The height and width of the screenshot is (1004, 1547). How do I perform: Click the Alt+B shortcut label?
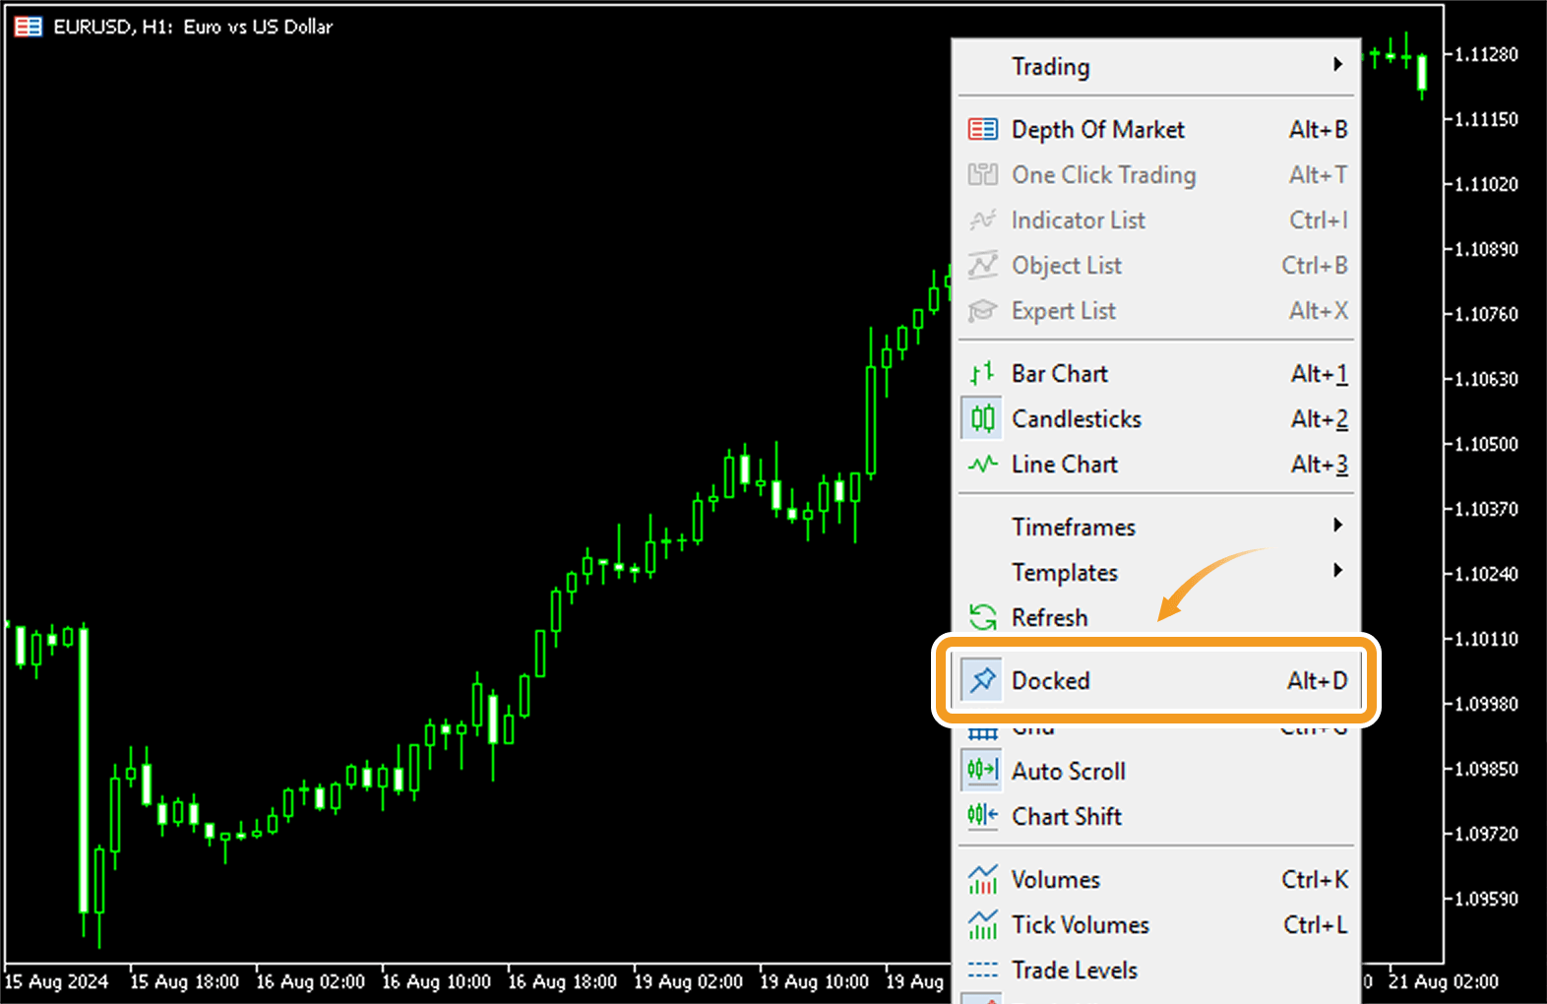click(x=1318, y=130)
